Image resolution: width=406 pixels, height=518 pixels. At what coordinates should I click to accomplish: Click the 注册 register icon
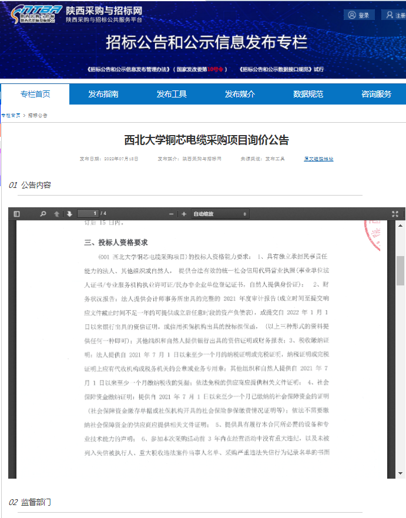[x=390, y=15]
